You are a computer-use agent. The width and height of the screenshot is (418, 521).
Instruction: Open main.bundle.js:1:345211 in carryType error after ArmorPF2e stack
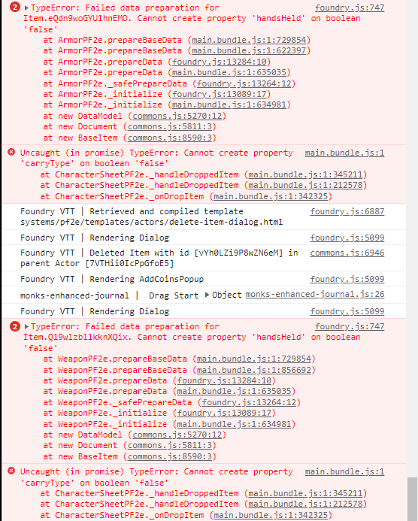(305, 174)
